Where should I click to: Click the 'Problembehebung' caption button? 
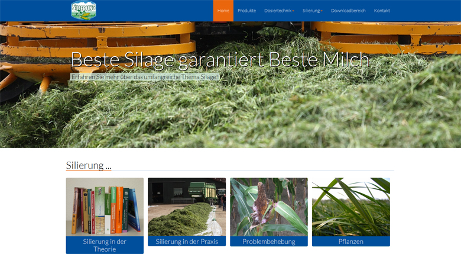(x=269, y=242)
